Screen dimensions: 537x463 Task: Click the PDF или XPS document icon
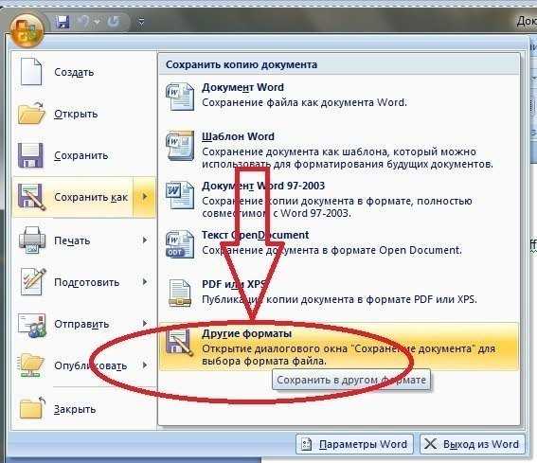180,294
